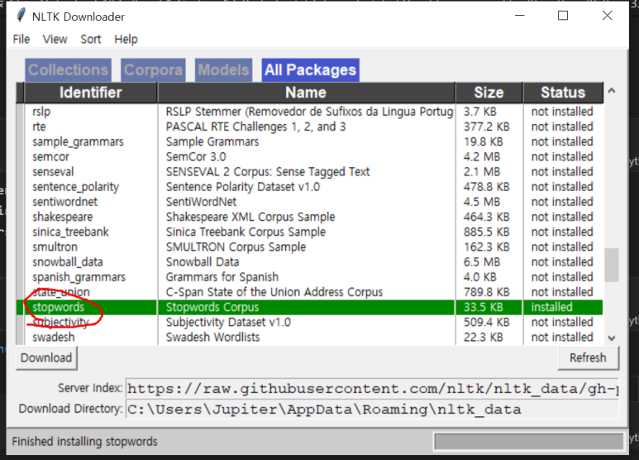Sort by the Name column header

[306, 93]
